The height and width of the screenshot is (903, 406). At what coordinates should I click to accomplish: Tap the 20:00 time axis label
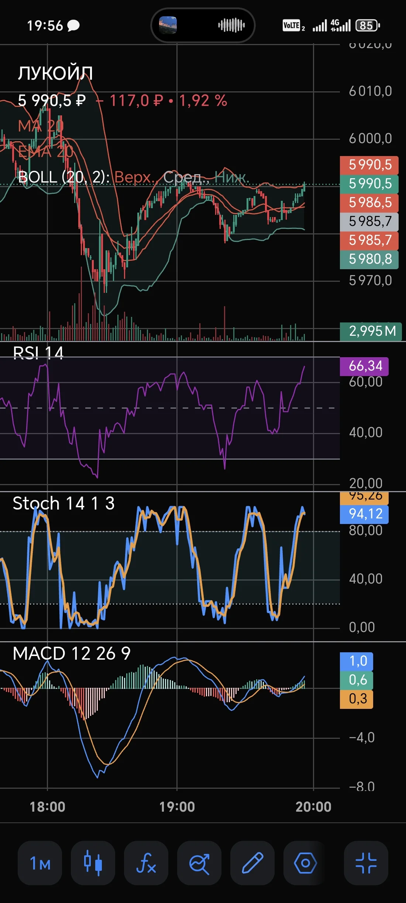click(313, 807)
